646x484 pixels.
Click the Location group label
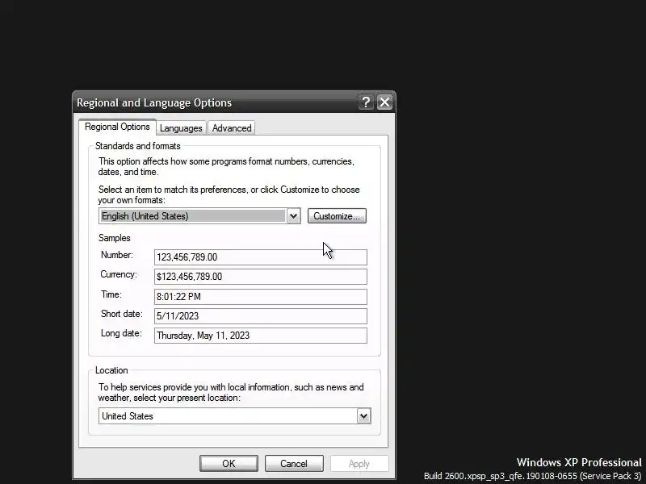point(111,370)
